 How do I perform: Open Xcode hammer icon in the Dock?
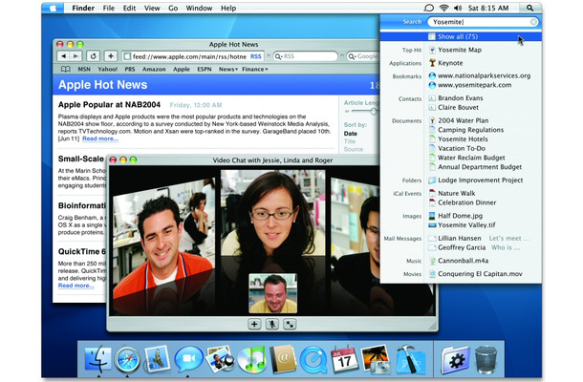tap(408, 359)
